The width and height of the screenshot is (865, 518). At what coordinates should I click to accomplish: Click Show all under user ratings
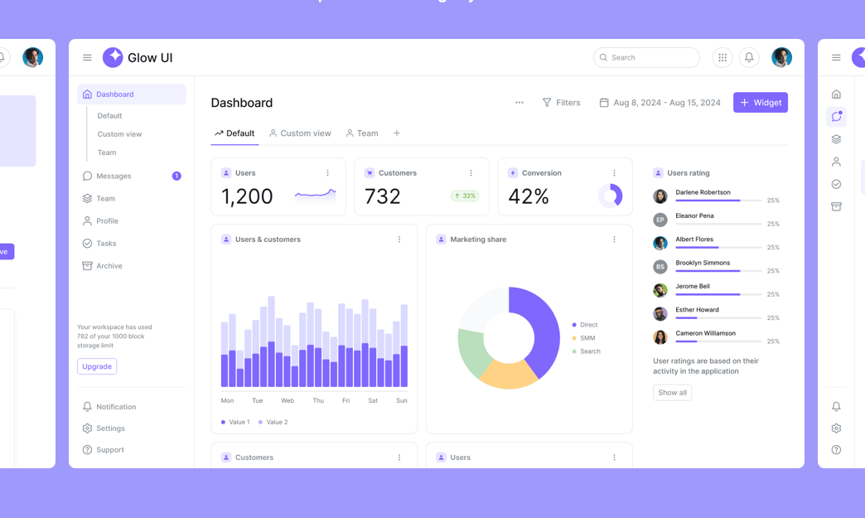point(672,392)
